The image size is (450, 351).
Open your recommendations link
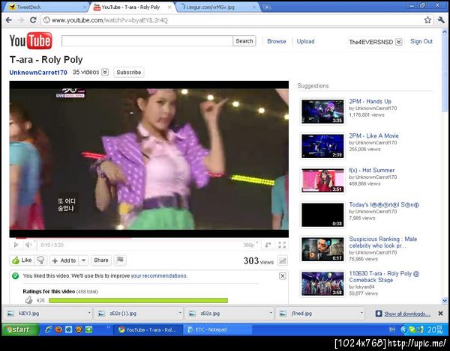coord(159,275)
